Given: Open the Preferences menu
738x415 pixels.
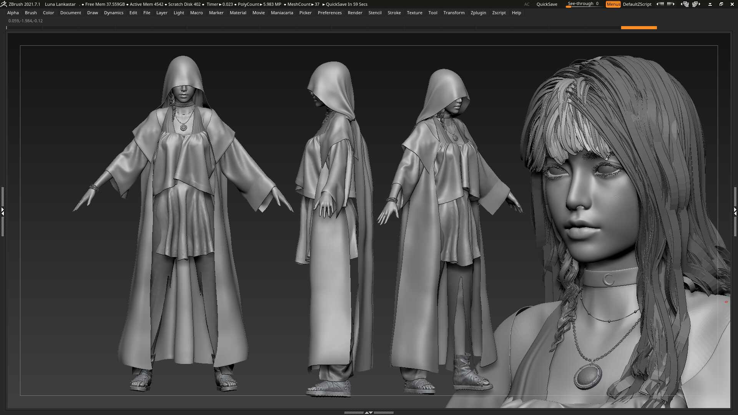Looking at the screenshot, I should [x=330, y=13].
